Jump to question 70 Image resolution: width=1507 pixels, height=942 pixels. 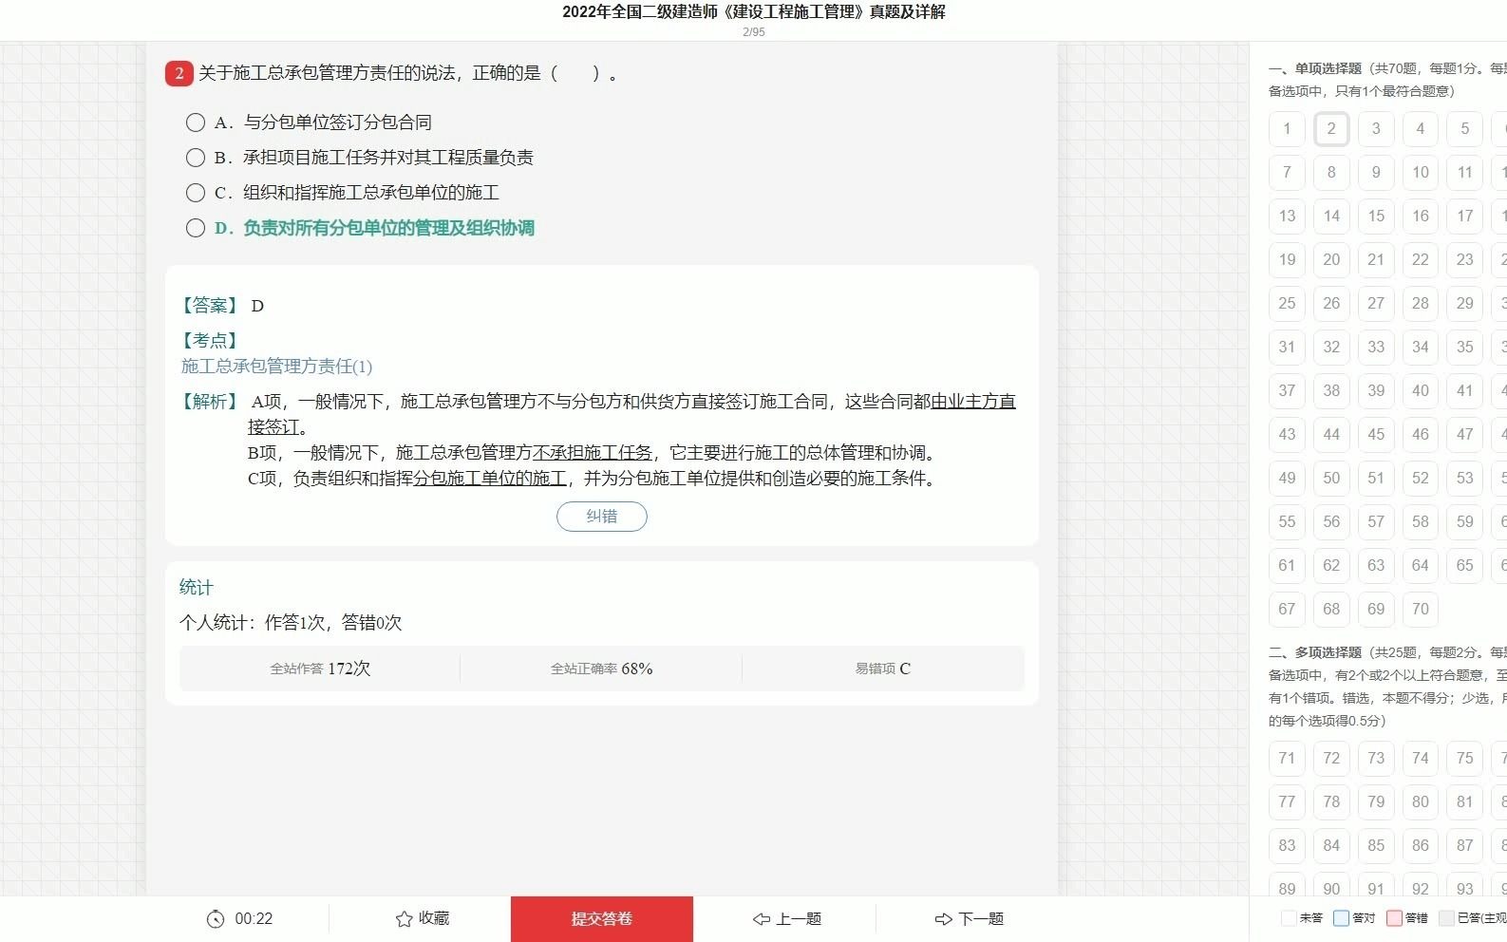[1421, 610]
